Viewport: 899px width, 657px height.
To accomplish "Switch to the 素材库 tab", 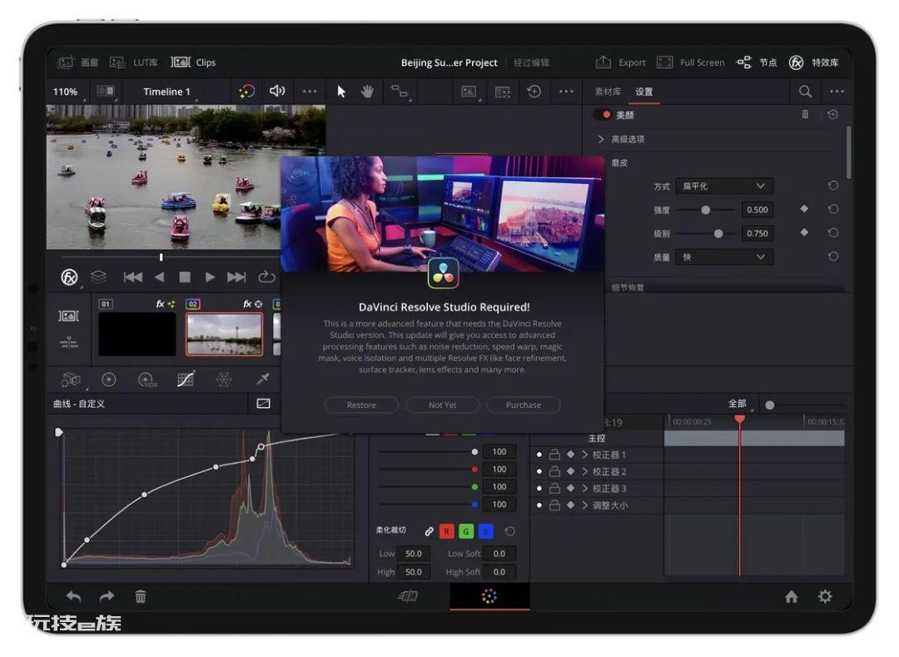I will click(608, 92).
